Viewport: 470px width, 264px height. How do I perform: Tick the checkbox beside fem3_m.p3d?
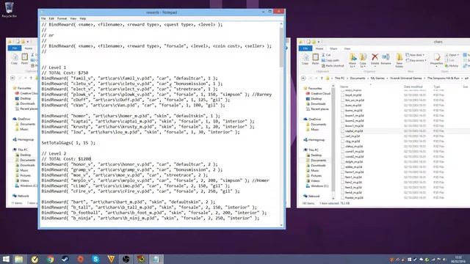(x=342, y=188)
